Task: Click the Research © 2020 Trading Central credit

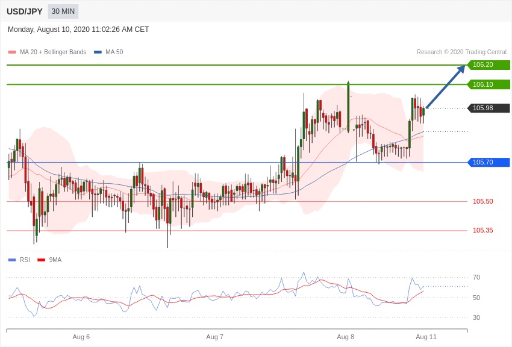Action: pos(461,52)
